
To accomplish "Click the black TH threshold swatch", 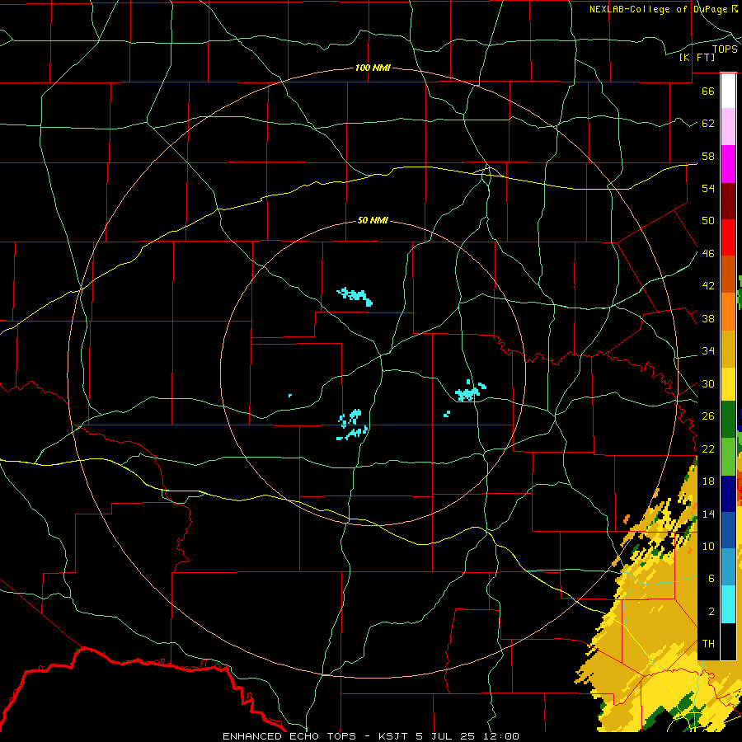I will [728, 641].
